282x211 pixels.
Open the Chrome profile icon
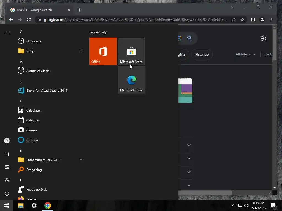[262, 20]
